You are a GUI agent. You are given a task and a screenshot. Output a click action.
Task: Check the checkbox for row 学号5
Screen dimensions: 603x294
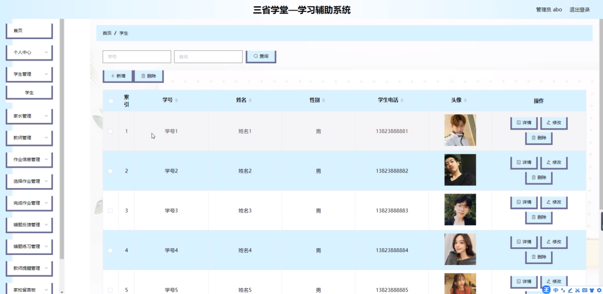110,290
